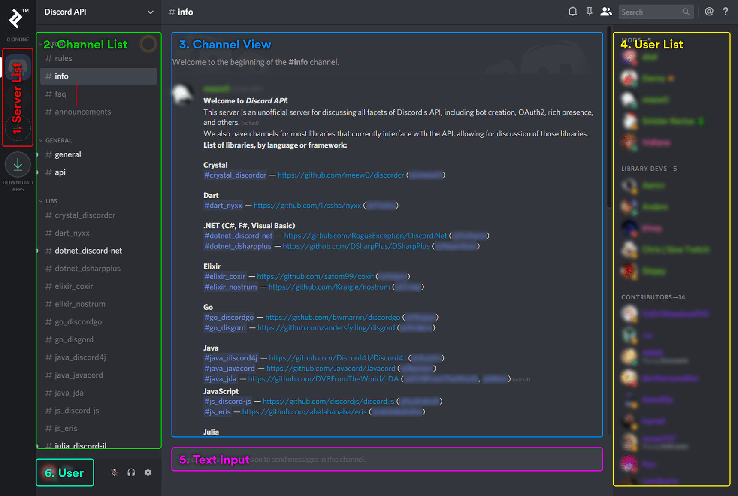Deafen audio with the headphones icon
The height and width of the screenshot is (496, 738).
click(131, 472)
